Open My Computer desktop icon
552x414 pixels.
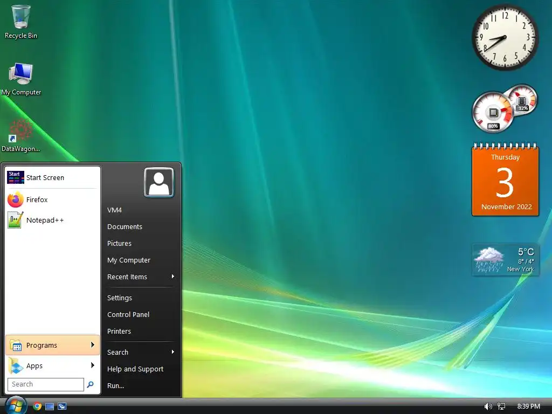[21, 79]
